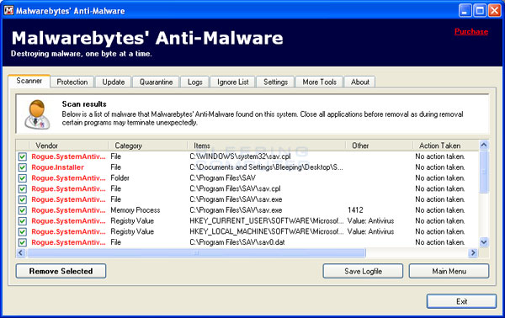The width and height of the screenshot is (505, 318).
Task: Sort by the Items column header
Action: pos(266,146)
